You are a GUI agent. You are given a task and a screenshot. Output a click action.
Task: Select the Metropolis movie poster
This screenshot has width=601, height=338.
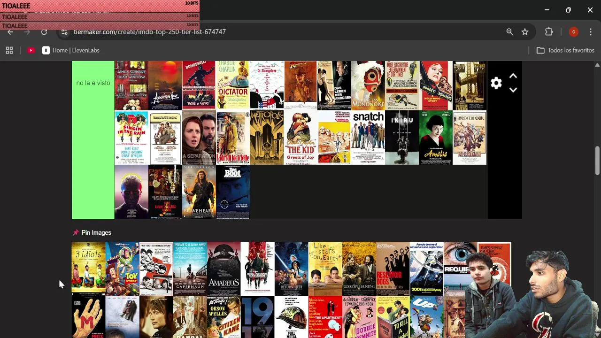point(267,138)
